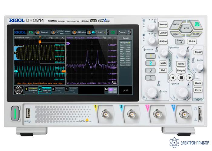Image resolution: width=212 pixels, height=151 pixels.
Task: Tap the on-screen Default button
Action: [122, 32]
